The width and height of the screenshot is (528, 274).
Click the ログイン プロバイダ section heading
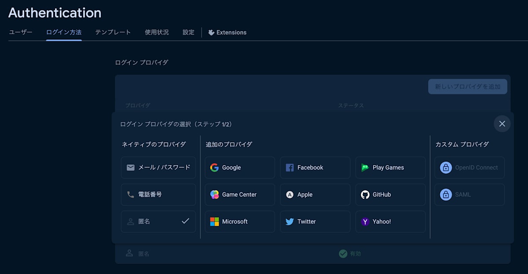(142, 63)
